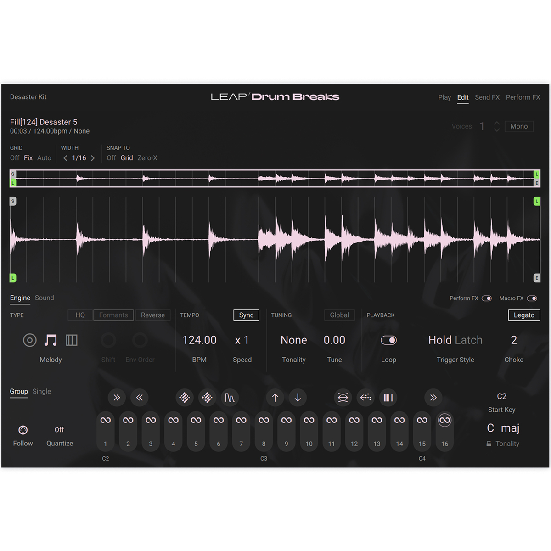Disable the Macro FX switch
Screen dimensions: 551x551
click(x=532, y=298)
